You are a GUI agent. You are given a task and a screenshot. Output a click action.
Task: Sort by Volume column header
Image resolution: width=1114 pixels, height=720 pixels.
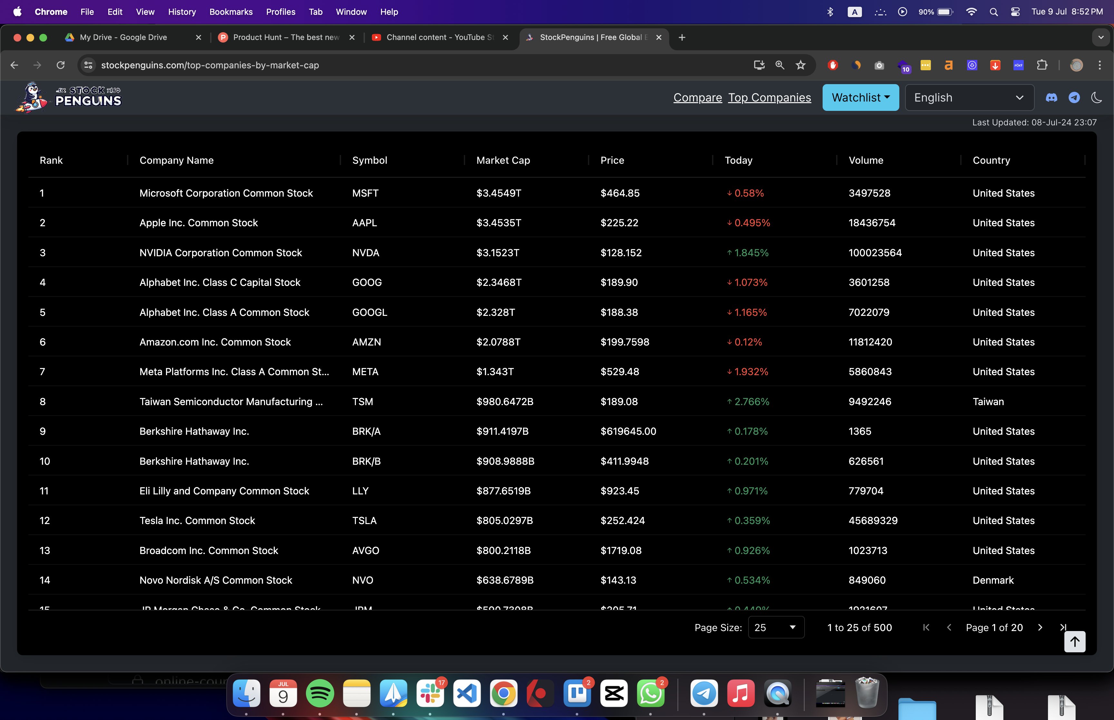[866, 160]
